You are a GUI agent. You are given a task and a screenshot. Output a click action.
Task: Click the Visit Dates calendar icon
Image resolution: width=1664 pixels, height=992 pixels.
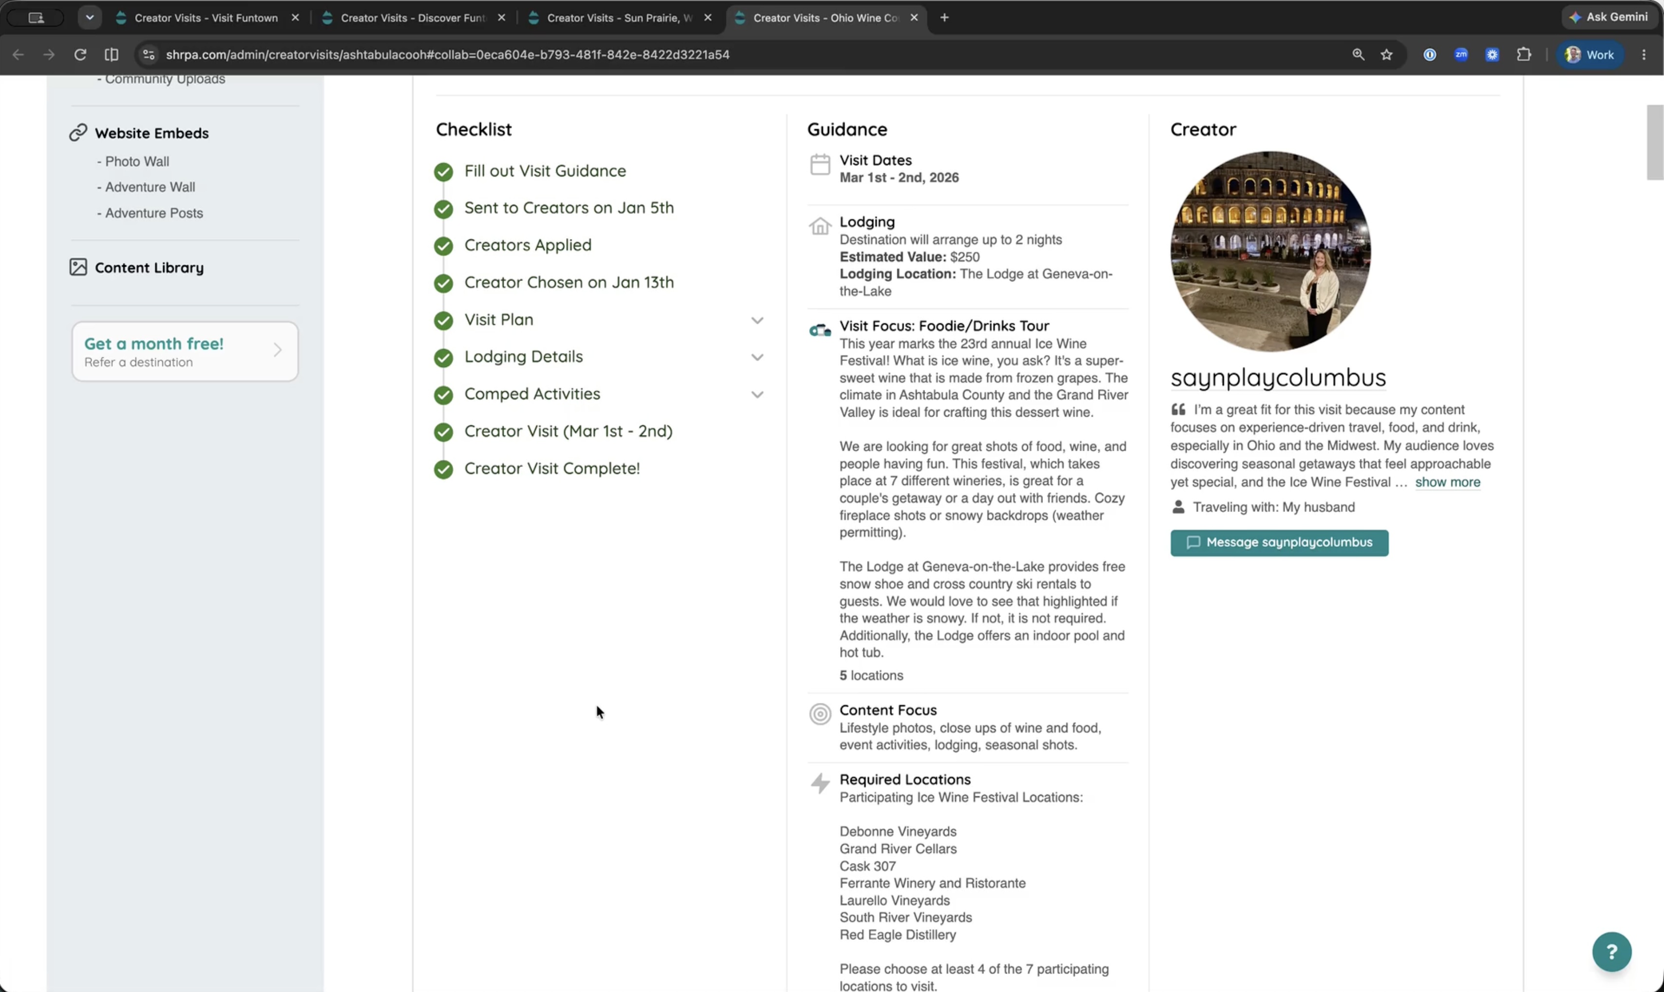tap(820, 165)
